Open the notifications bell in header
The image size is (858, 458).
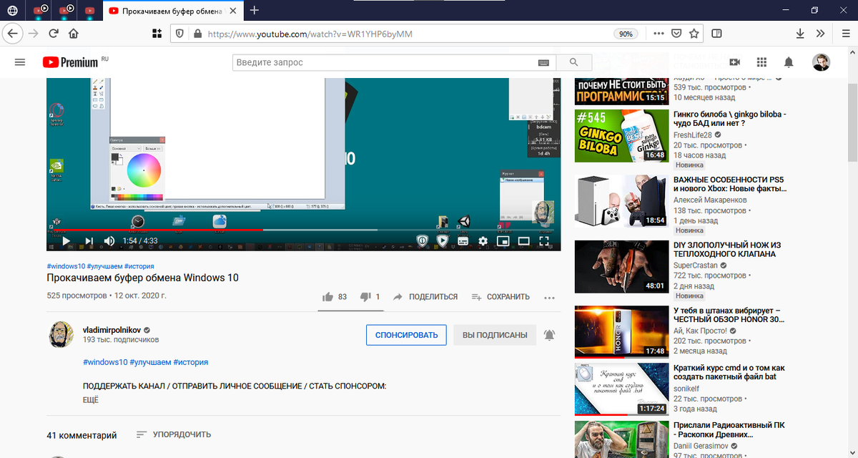[x=789, y=62]
